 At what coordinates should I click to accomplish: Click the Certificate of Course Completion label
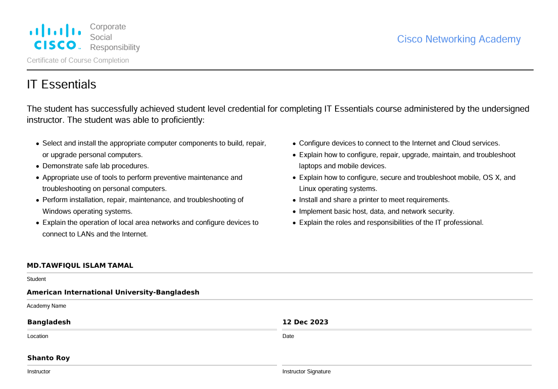coord(78,61)
